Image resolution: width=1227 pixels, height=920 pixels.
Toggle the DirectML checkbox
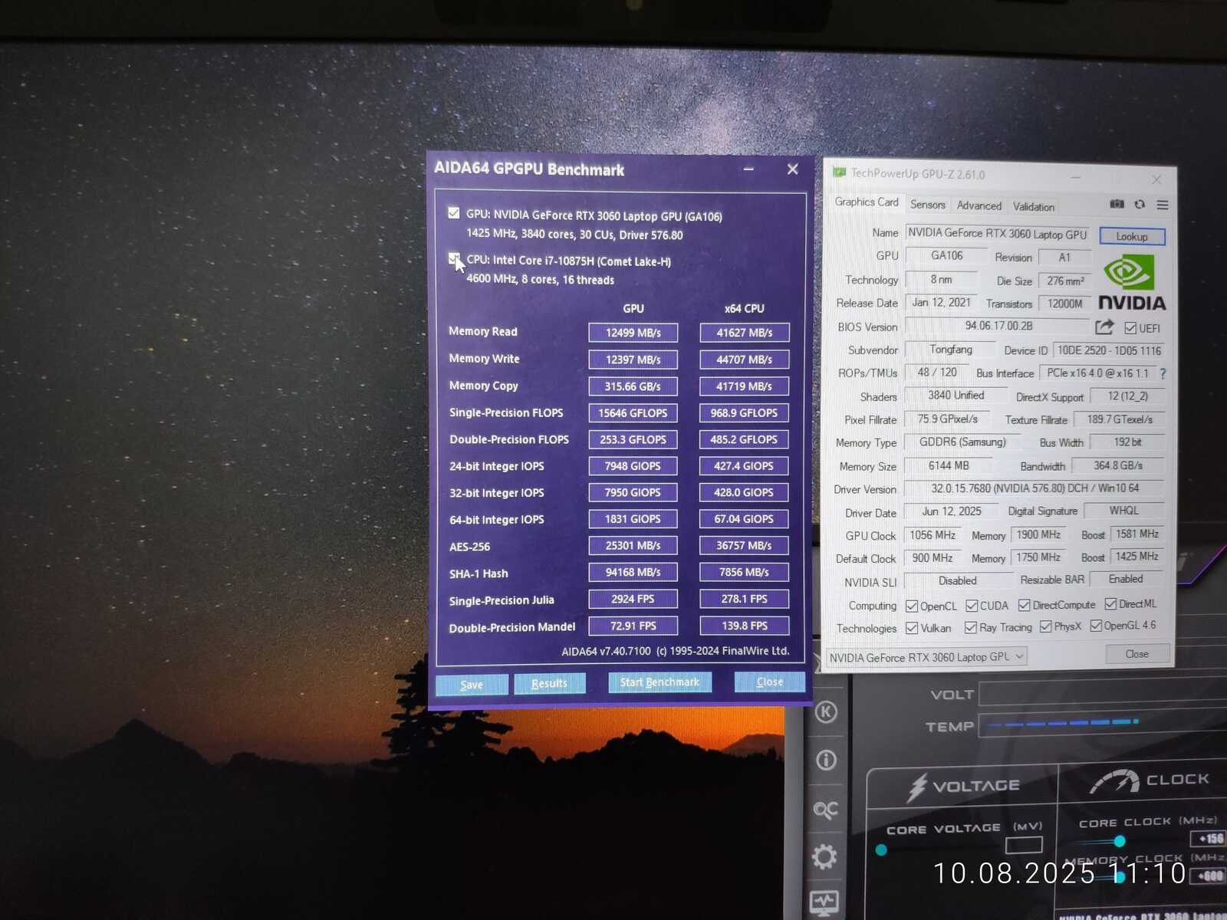1110,604
